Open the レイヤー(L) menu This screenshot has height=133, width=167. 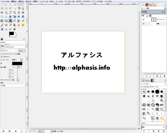click(x=44, y=1)
